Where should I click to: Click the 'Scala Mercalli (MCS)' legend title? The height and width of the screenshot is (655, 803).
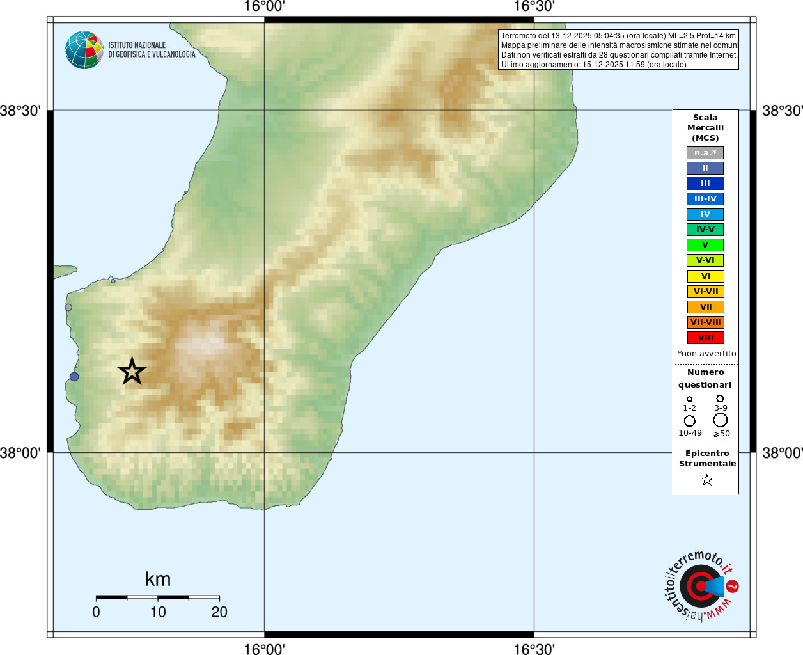point(705,128)
